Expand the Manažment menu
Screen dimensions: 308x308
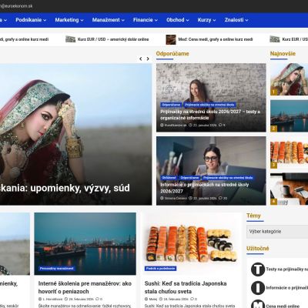(x=109, y=20)
